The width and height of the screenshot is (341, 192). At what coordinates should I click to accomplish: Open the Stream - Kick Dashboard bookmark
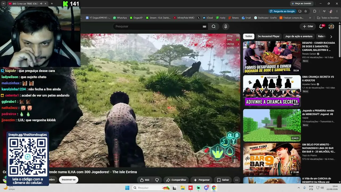pyautogui.click(x=158, y=18)
